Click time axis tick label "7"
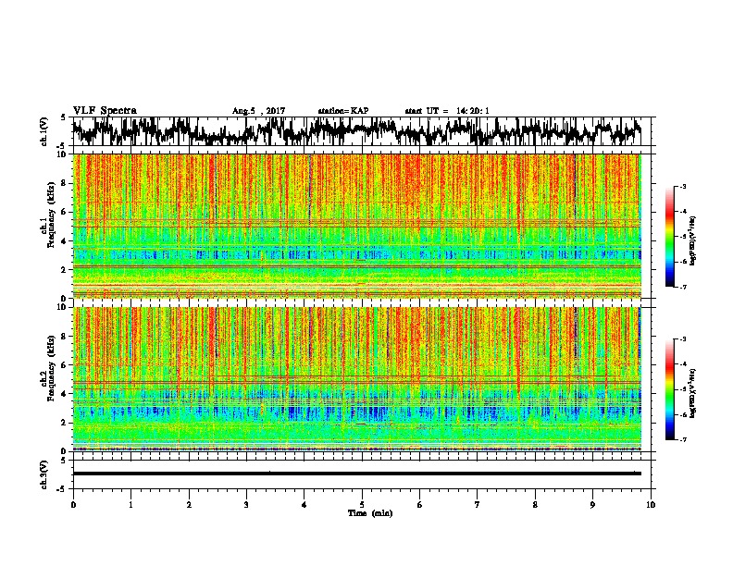This screenshot has height=566, width=733. (478, 505)
